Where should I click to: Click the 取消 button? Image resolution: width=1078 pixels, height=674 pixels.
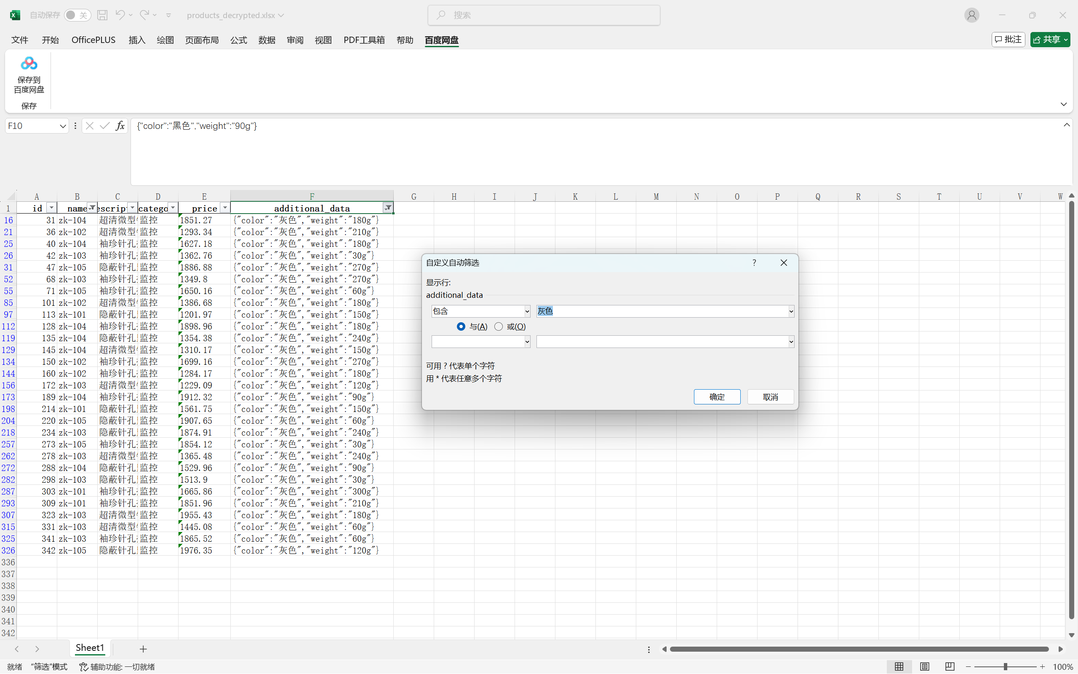point(770,397)
